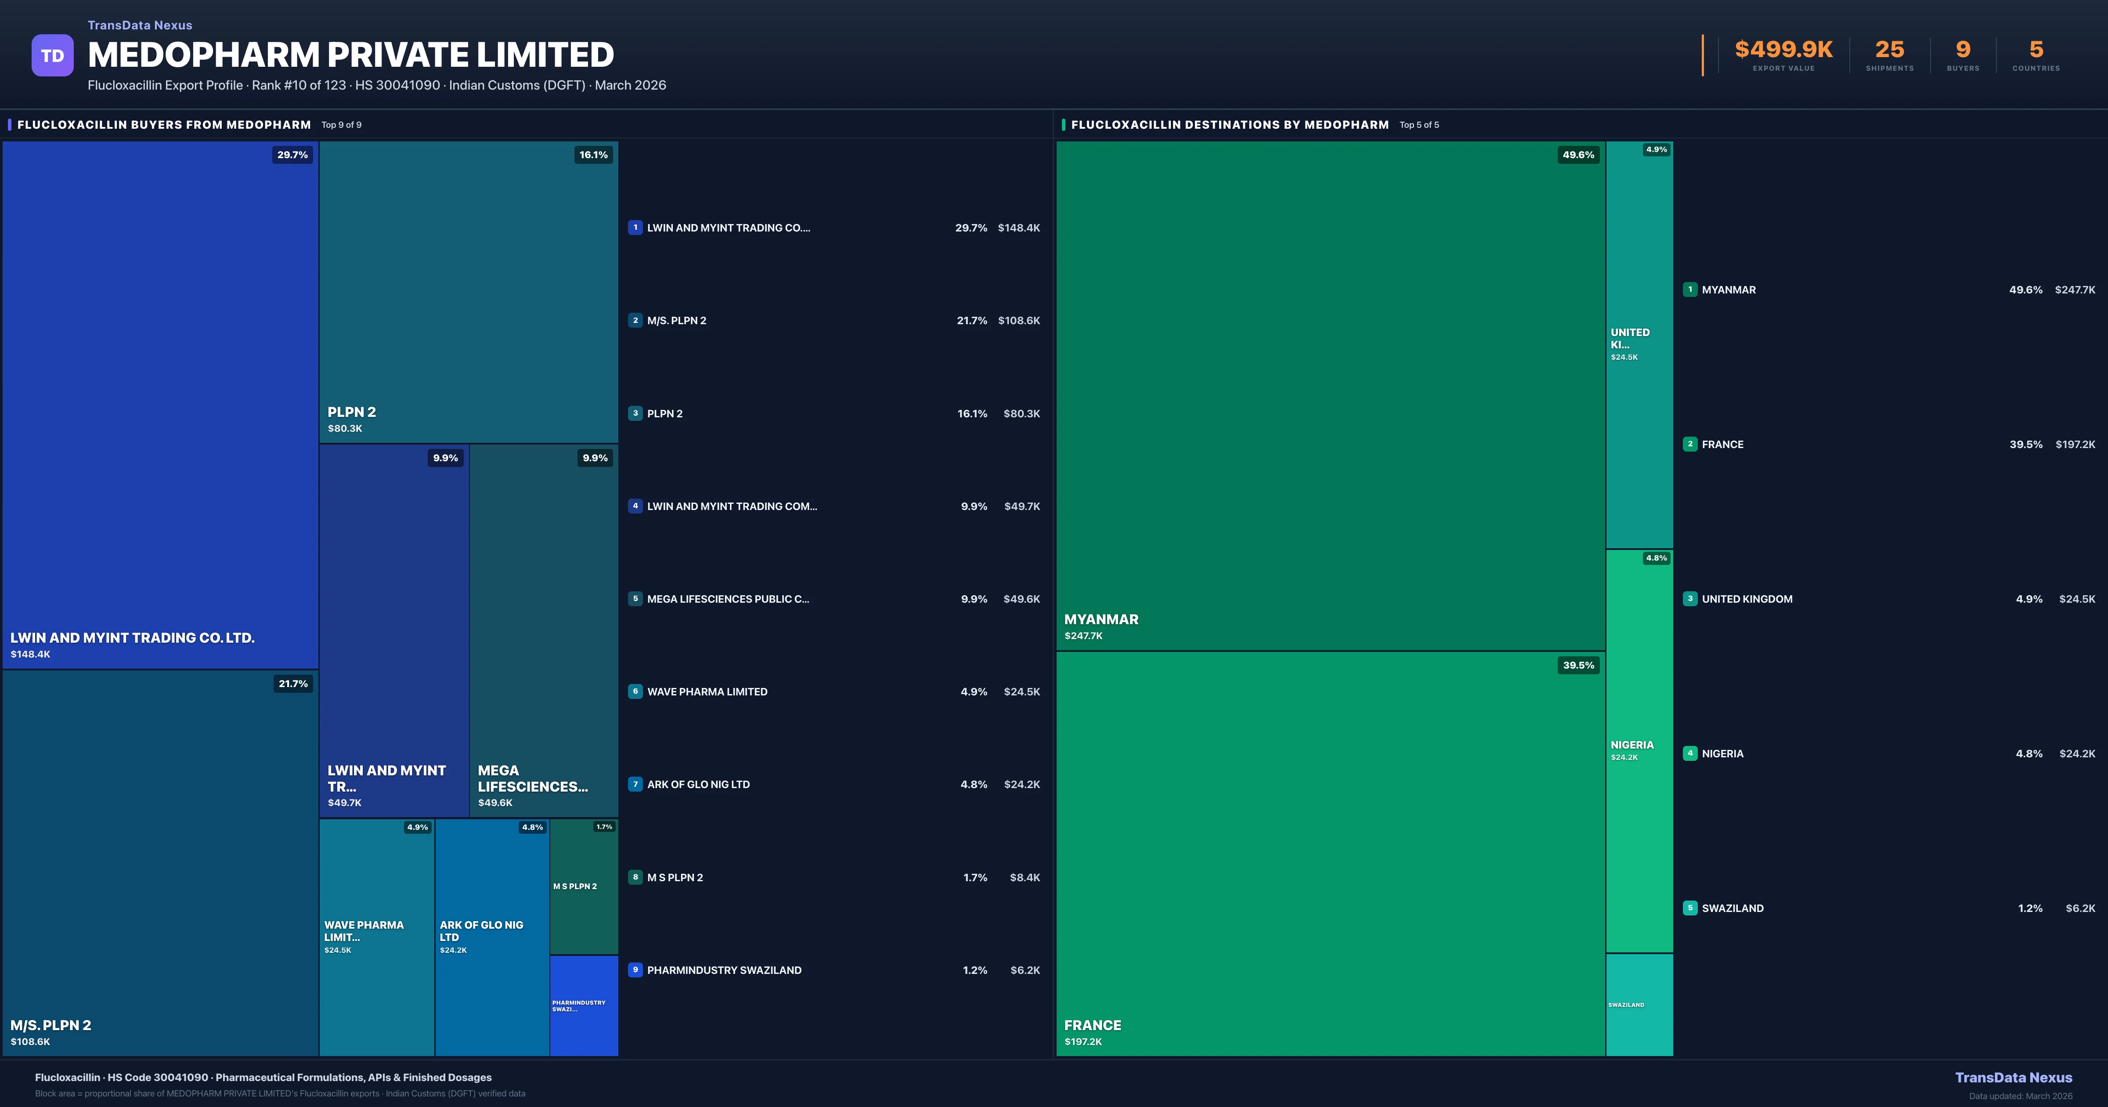Click green badge 1 next to Myanmar
Screen dimensions: 2108x1107
[1690, 289]
